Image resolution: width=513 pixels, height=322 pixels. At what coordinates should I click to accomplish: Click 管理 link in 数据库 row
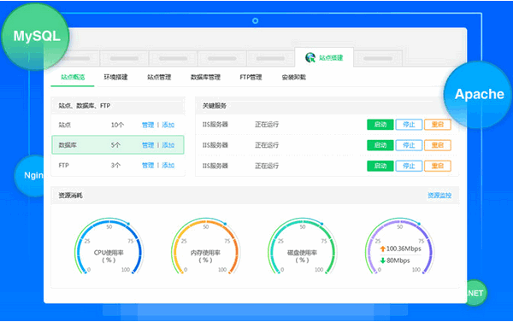click(x=148, y=145)
